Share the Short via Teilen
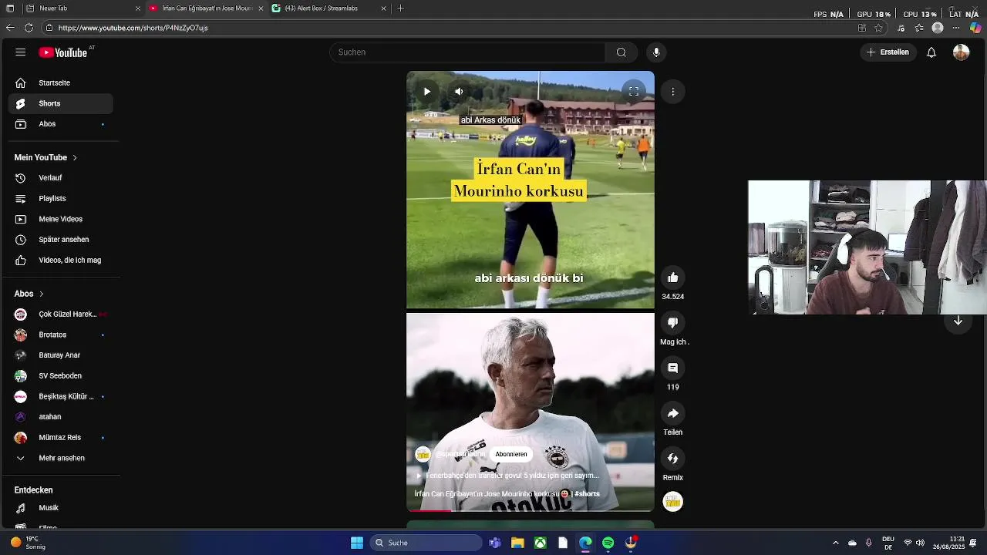 673,413
